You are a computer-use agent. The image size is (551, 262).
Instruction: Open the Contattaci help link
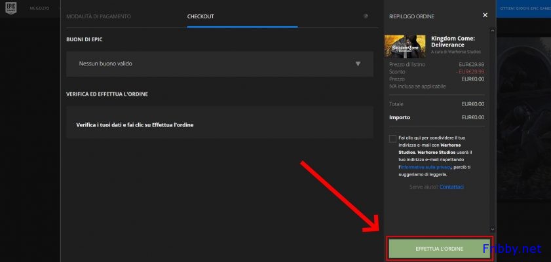click(x=451, y=187)
